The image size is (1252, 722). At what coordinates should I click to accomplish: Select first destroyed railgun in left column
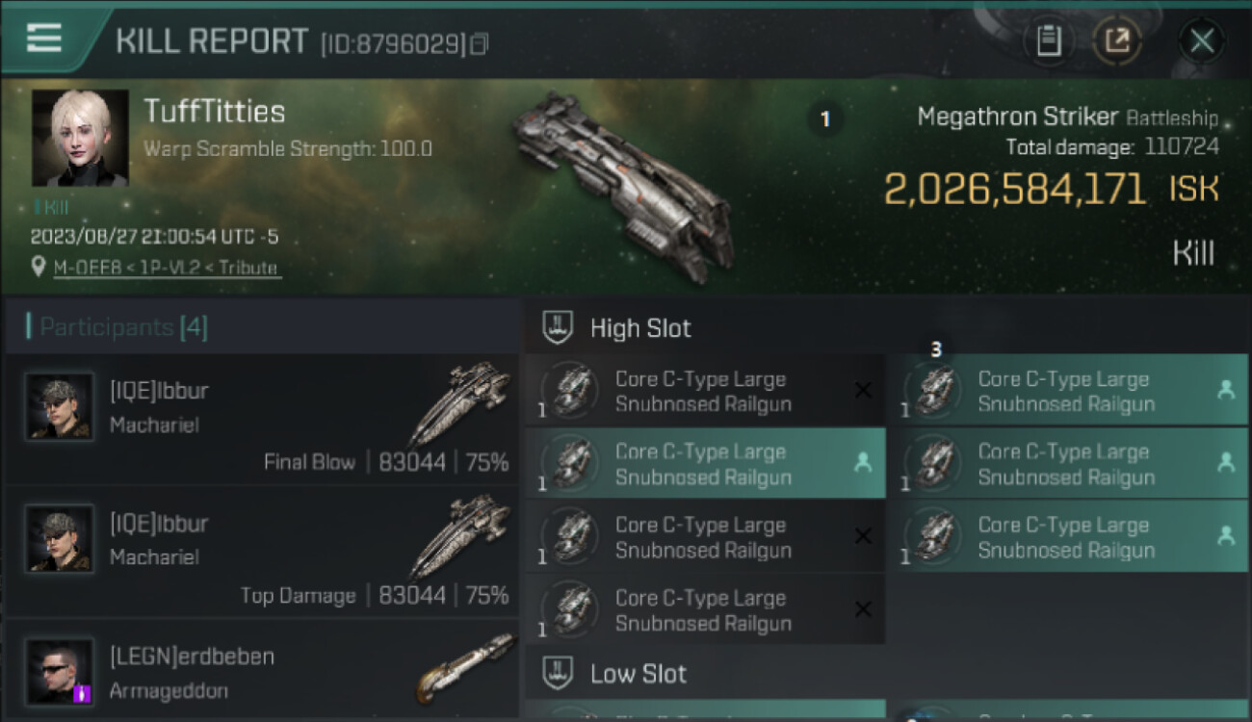[704, 391]
